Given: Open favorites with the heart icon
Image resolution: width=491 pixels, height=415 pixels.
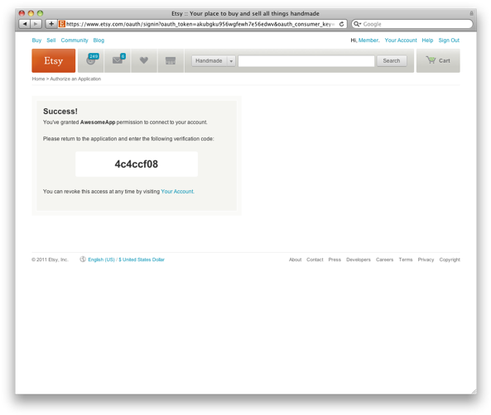Looking at the screenshot, I should (x=144, y=60).
